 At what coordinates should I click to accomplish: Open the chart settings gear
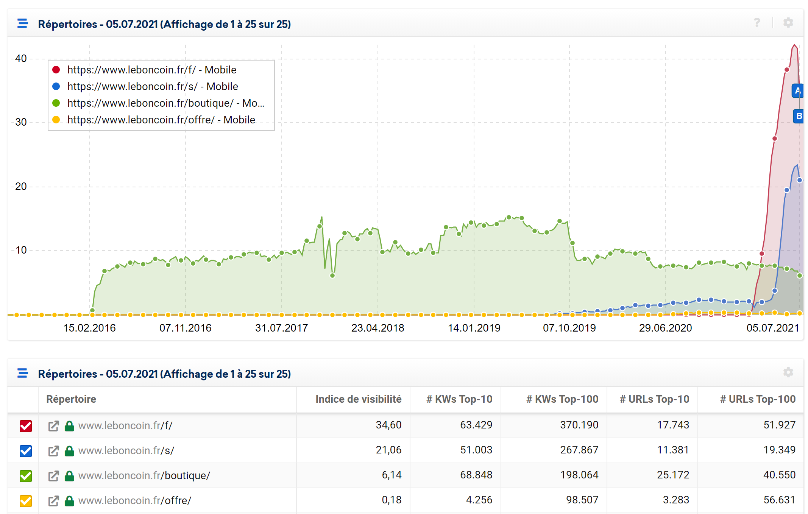click(788, 23)
